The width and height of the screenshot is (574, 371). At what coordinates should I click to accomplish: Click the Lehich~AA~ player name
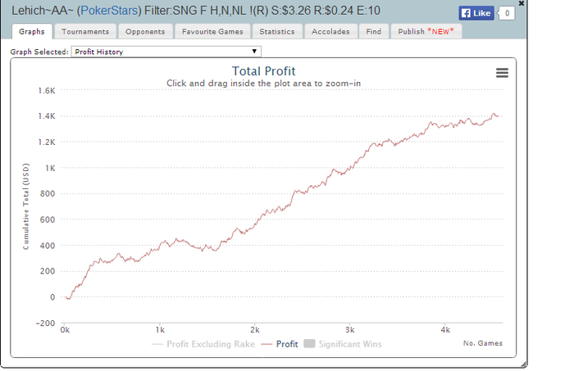point(43,11)
